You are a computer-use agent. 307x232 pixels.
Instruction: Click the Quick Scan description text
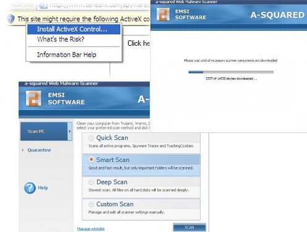pos(141,146)
